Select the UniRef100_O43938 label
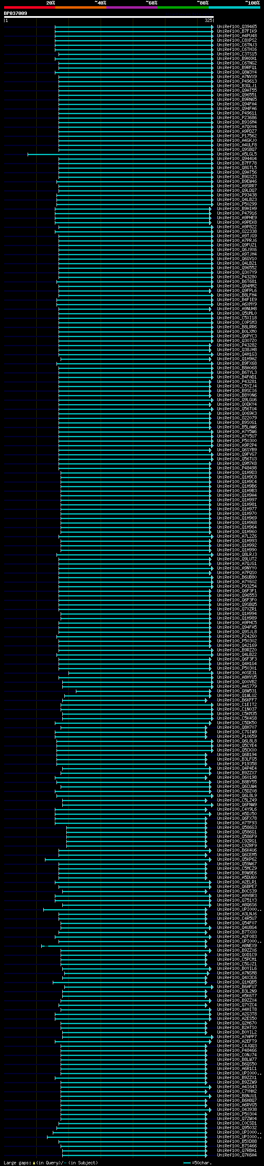Screen dimensions: 264x1166 (237, 1109)
